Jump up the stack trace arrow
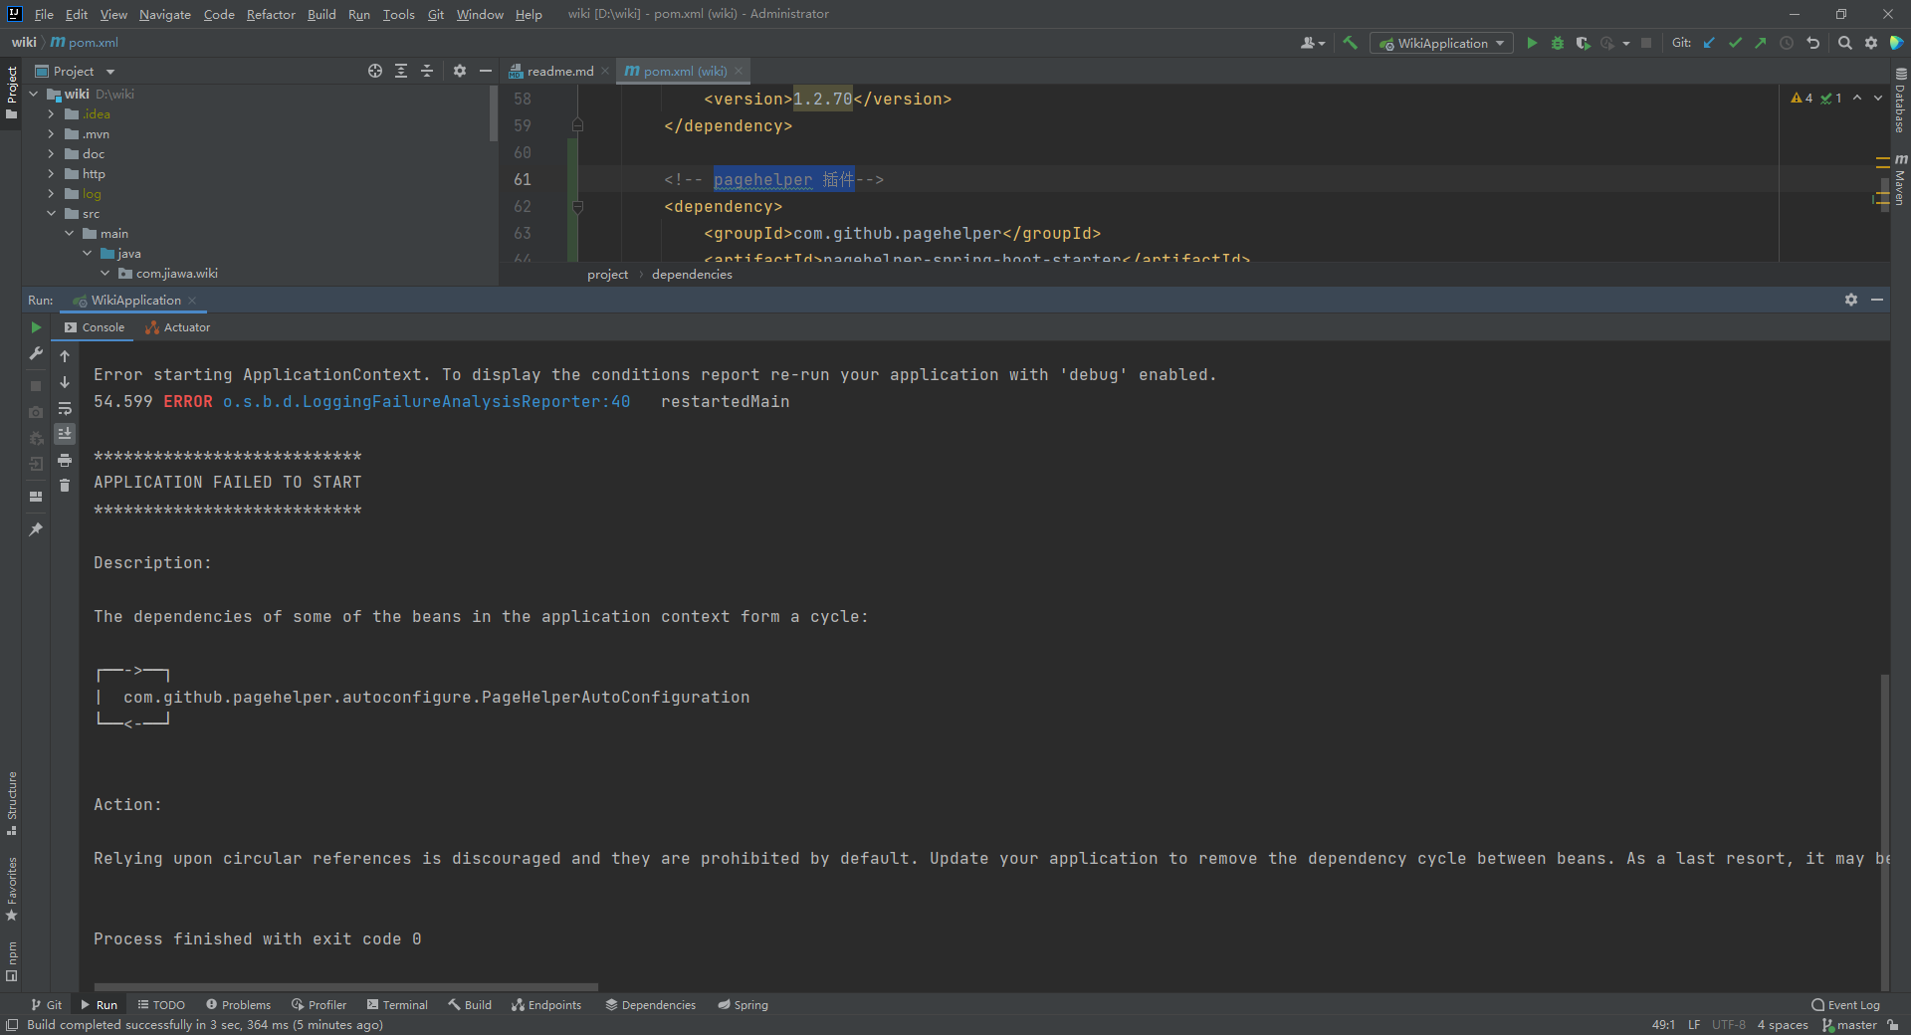This screenshot has height=1035, width=1911. tap(65, 355)
